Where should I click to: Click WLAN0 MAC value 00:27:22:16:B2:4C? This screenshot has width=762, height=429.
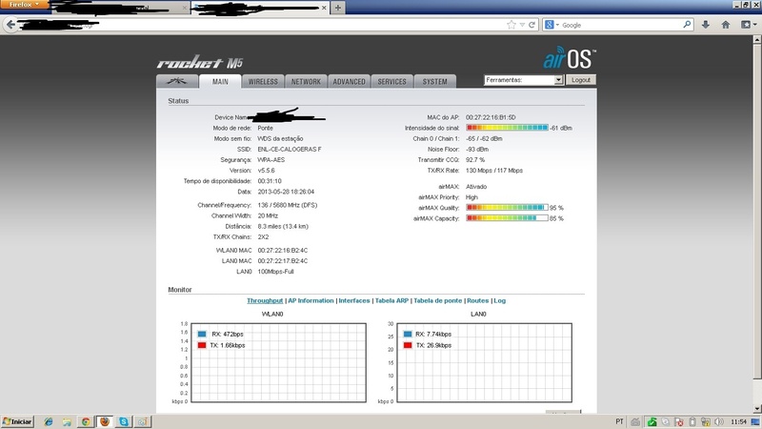tap(283, 251)
